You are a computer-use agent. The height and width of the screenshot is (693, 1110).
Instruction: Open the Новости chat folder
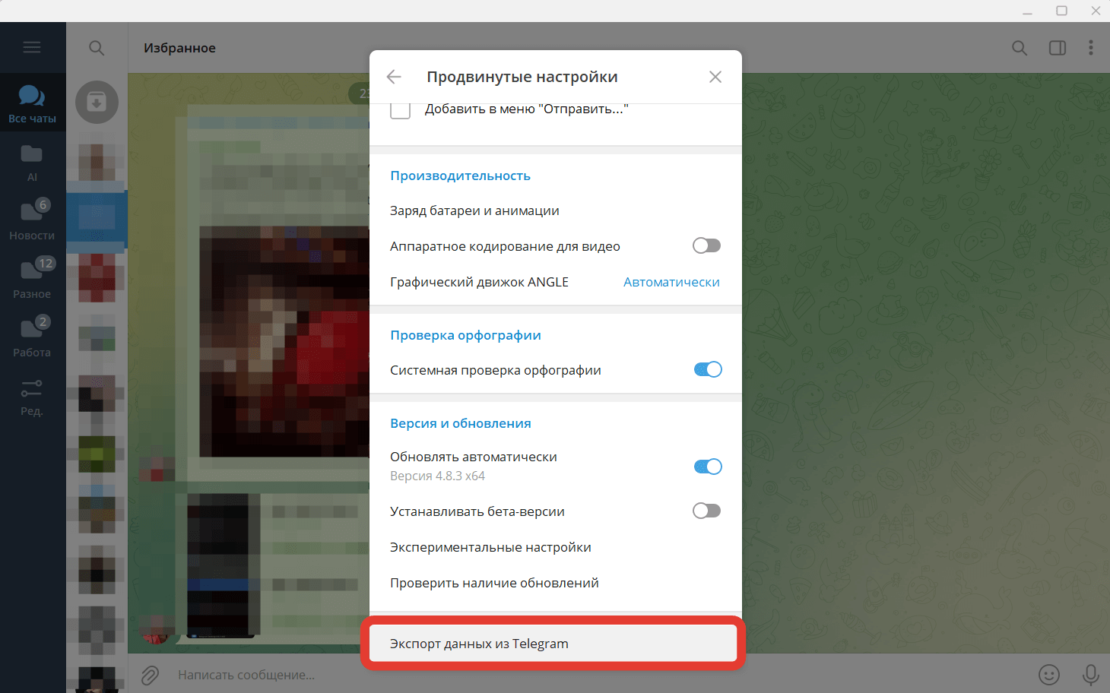pyautogui.click(x=32, y=220)
